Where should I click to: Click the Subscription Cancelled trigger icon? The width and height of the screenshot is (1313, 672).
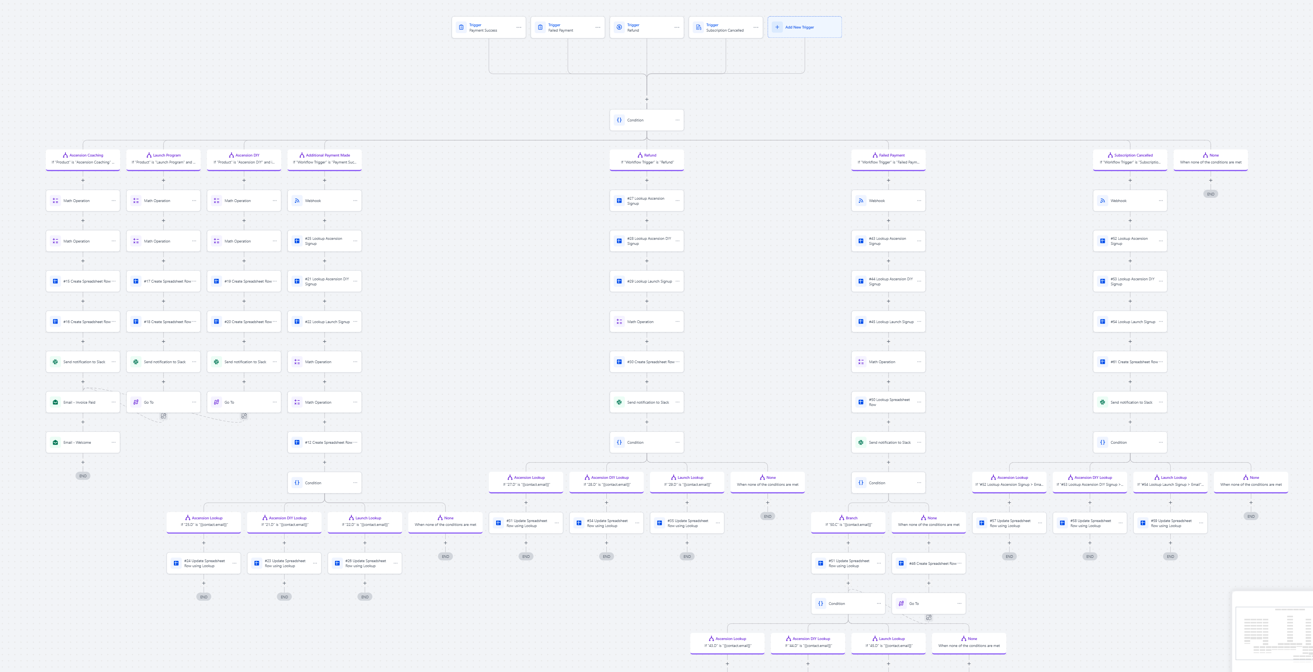pos(698,27)
